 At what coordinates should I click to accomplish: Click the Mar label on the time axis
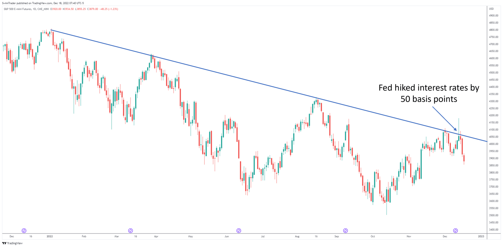(117, 236)
